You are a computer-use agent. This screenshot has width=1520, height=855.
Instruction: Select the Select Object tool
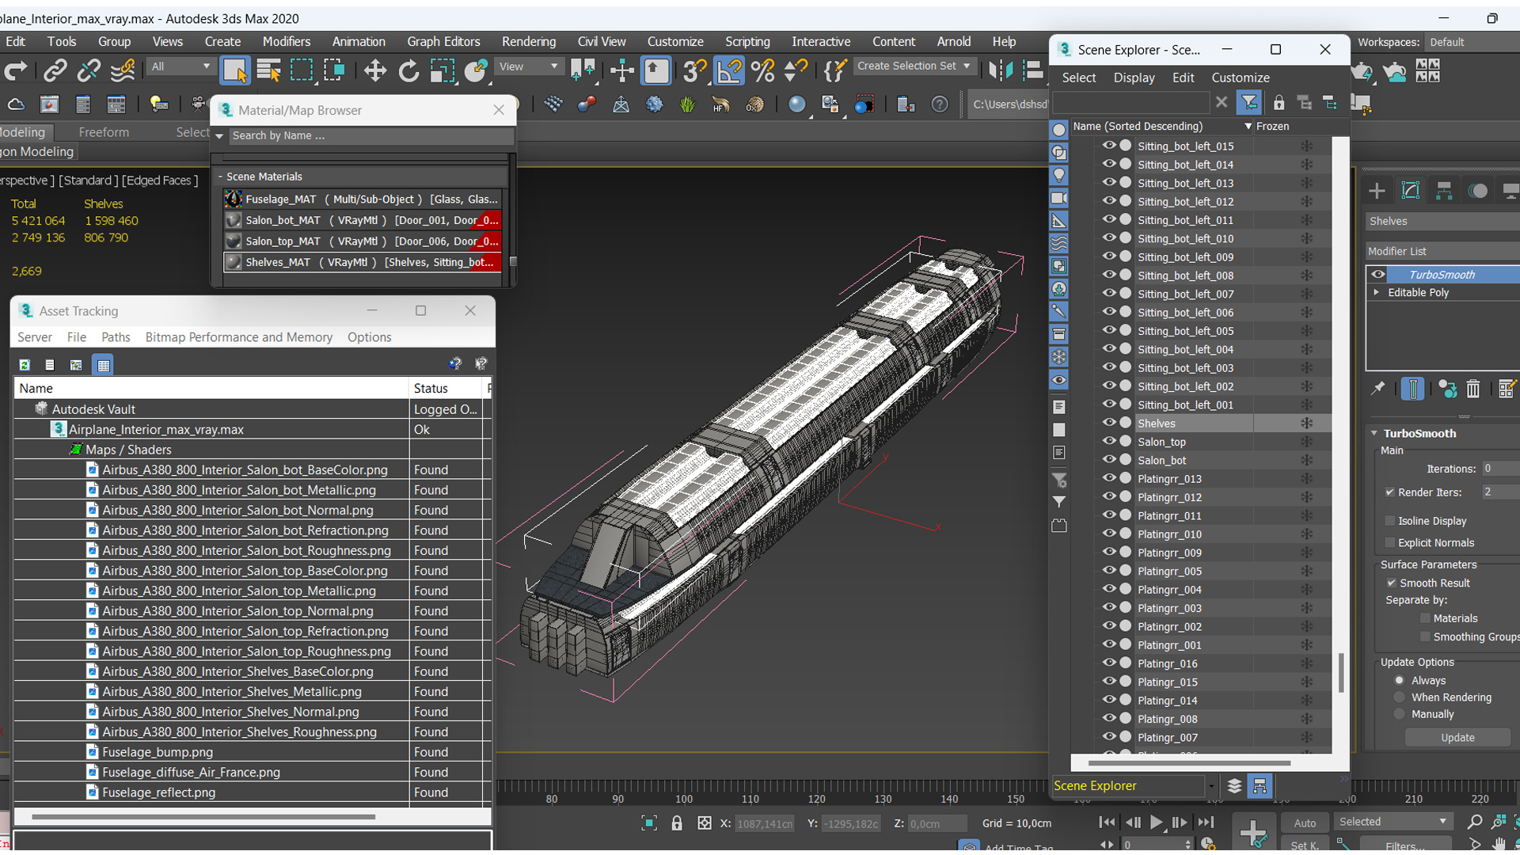(x=235, y=70)
